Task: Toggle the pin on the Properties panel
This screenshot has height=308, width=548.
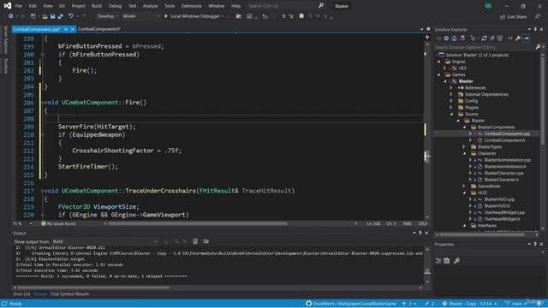Action: (x=535, y=244)
